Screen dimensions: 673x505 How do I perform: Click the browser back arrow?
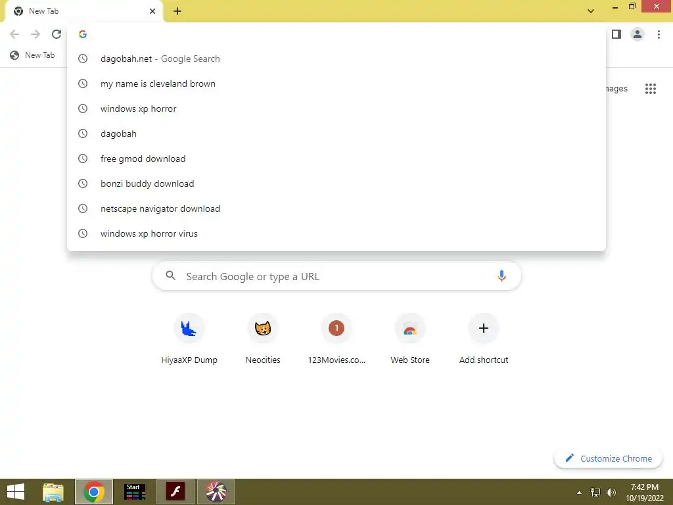(14, 34)
